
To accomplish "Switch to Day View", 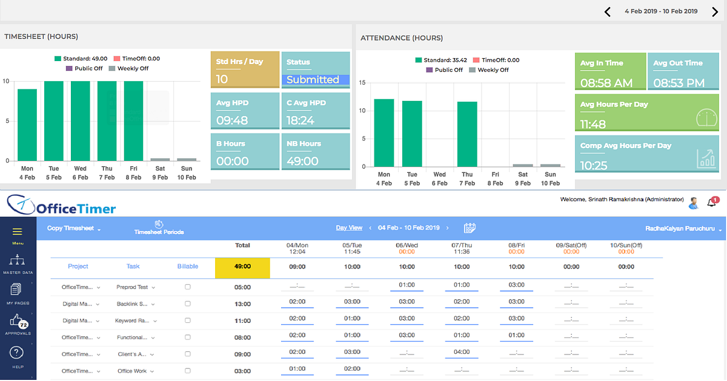I will (349, 227).
